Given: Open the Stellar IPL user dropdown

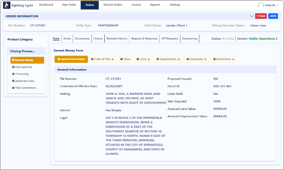Looking at the screenshot, I should click(x=272, y=5).
